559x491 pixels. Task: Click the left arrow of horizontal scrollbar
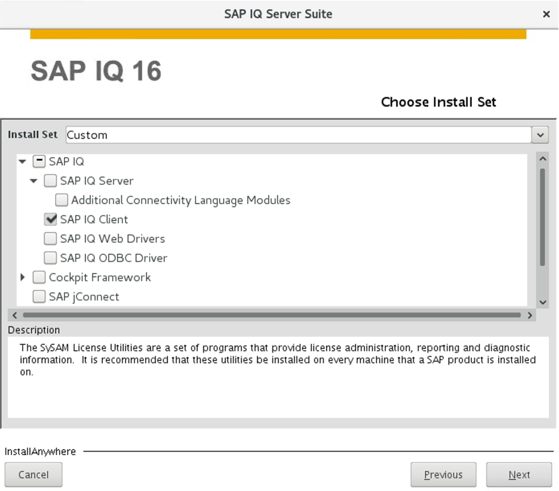[x=14, y=315]
